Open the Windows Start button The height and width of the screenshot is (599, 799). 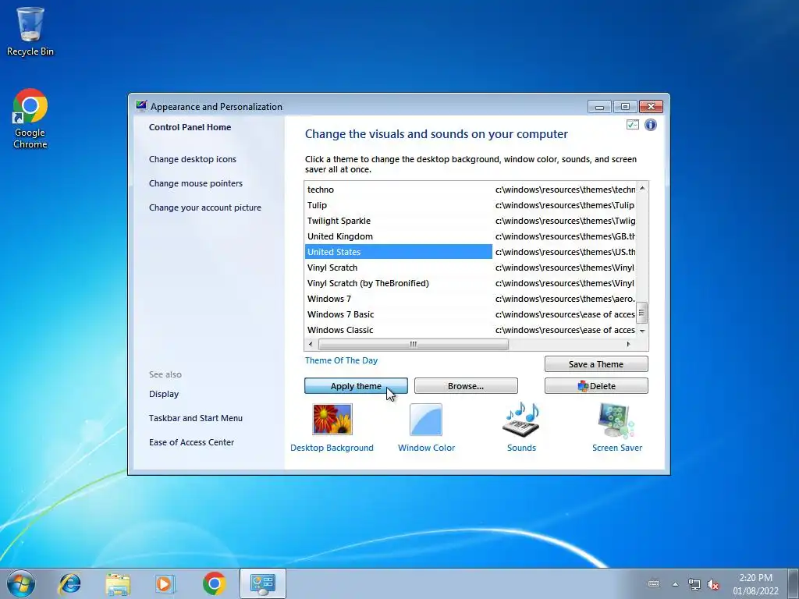coord(21,583)
